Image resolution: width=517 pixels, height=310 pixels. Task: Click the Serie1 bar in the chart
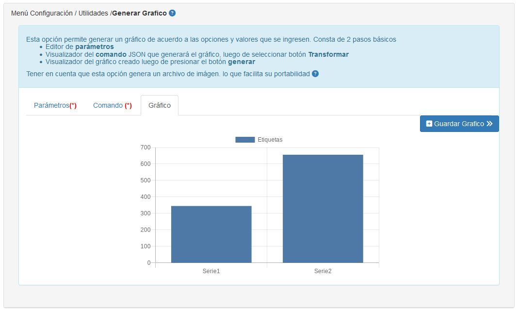[211, 234]
